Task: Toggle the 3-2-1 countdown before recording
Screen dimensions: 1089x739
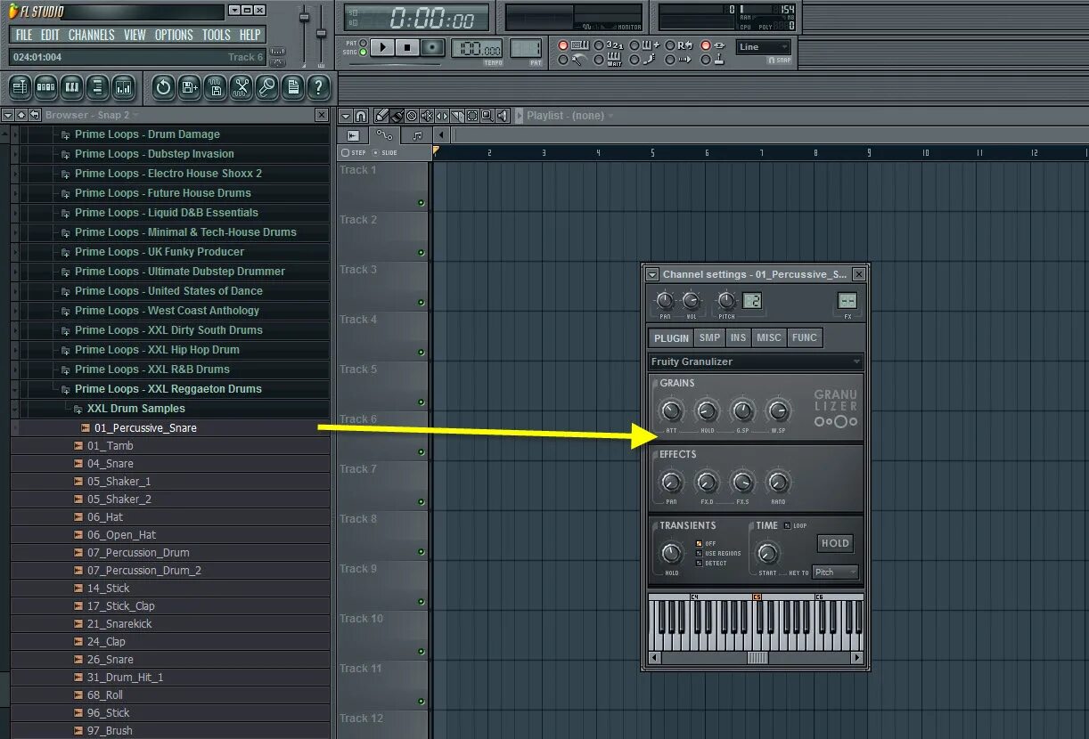Action: 615,45
